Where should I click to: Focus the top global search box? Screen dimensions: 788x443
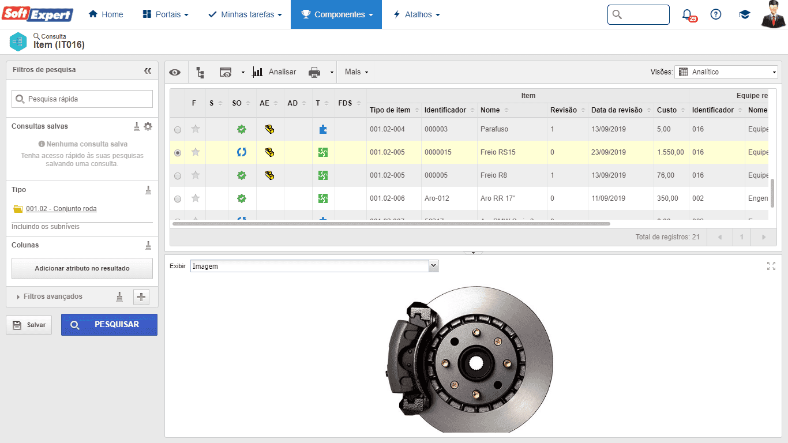click(639, 14)
